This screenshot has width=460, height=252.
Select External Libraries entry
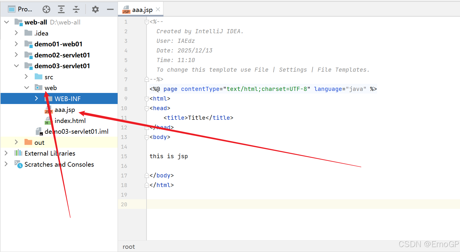pyautogui.click(x=59, y=153)
